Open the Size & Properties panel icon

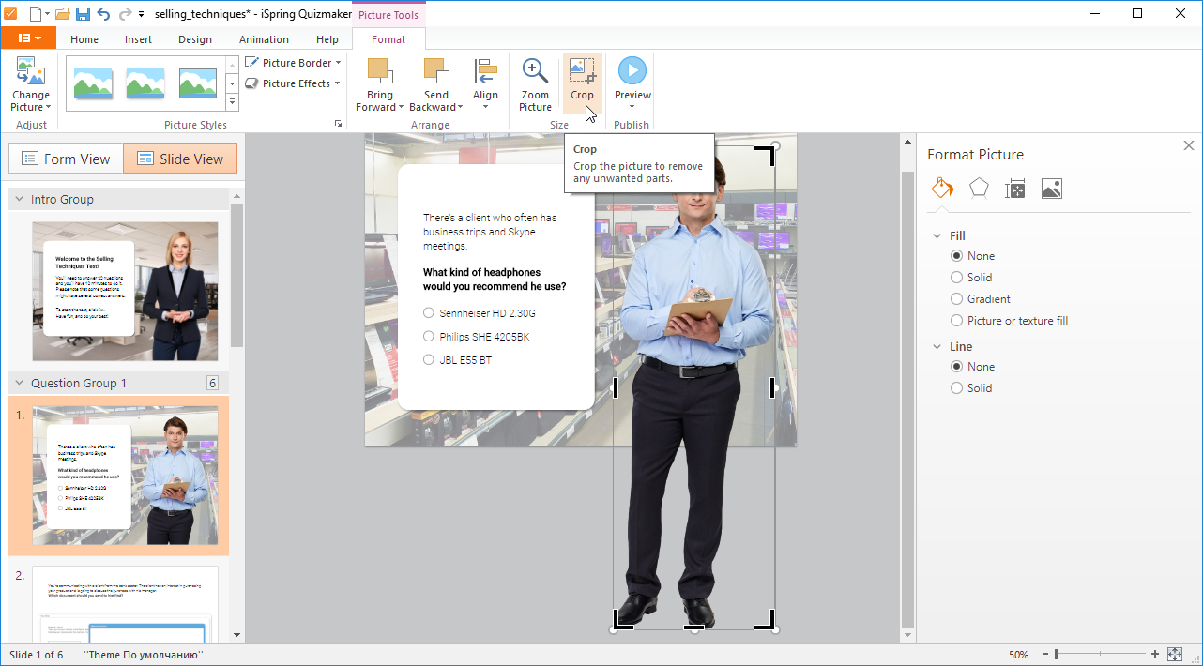click(1014, 188)
